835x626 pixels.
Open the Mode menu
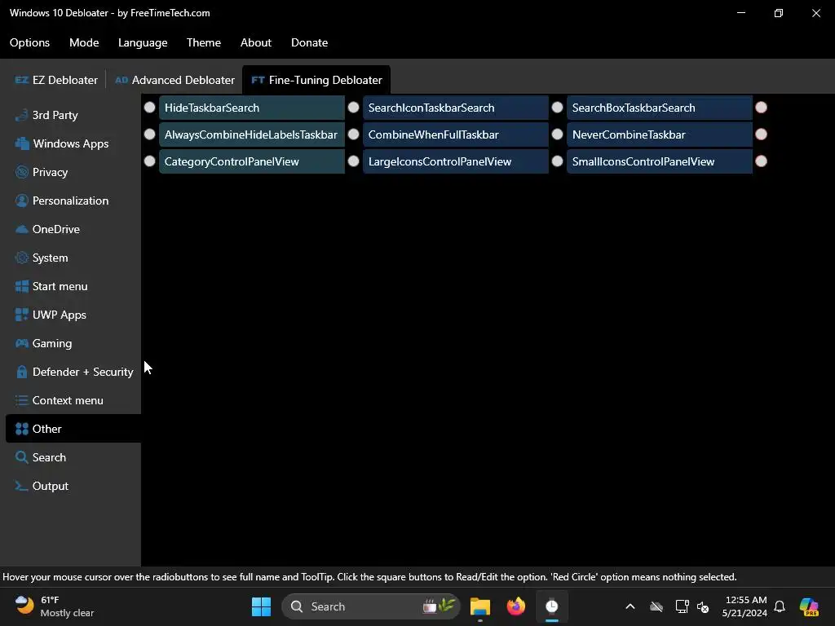[84, 42]
